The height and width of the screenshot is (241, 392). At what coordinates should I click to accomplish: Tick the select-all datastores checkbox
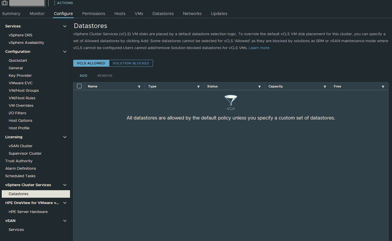click(x=79, y=86)
